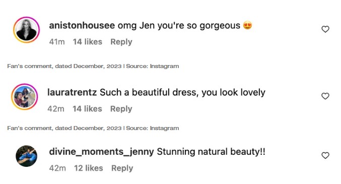Click the heart-eyes emoji in the comment
Viewport: 341px width, 184px height.
click(x=247, y=25)
